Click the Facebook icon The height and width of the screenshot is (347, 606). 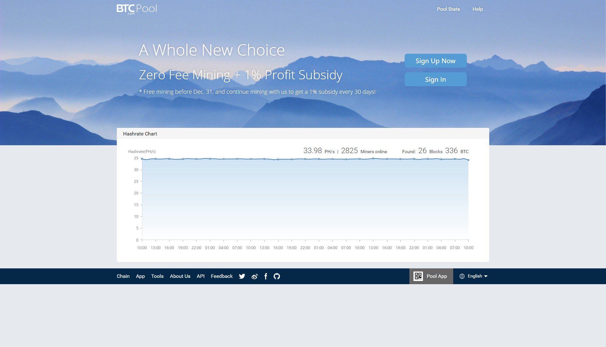point(265,276)
